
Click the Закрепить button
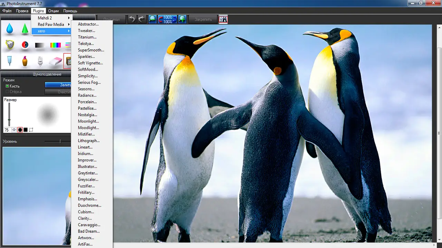(x=203, y=19)
